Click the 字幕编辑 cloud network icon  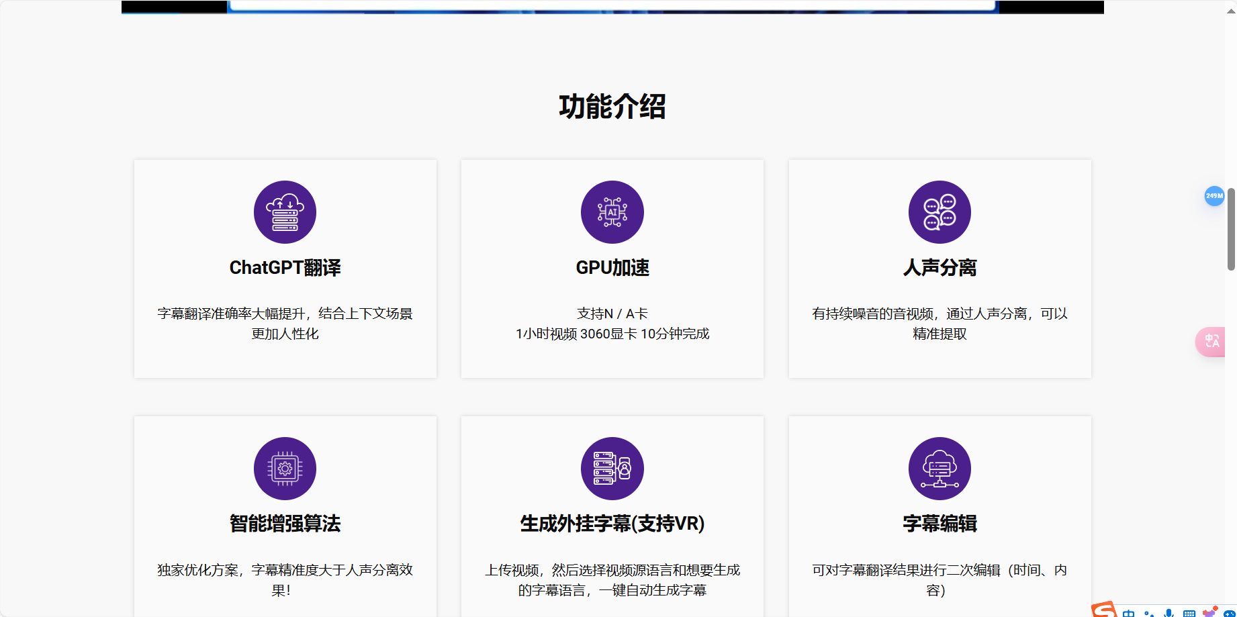click(x=939, y=469)
